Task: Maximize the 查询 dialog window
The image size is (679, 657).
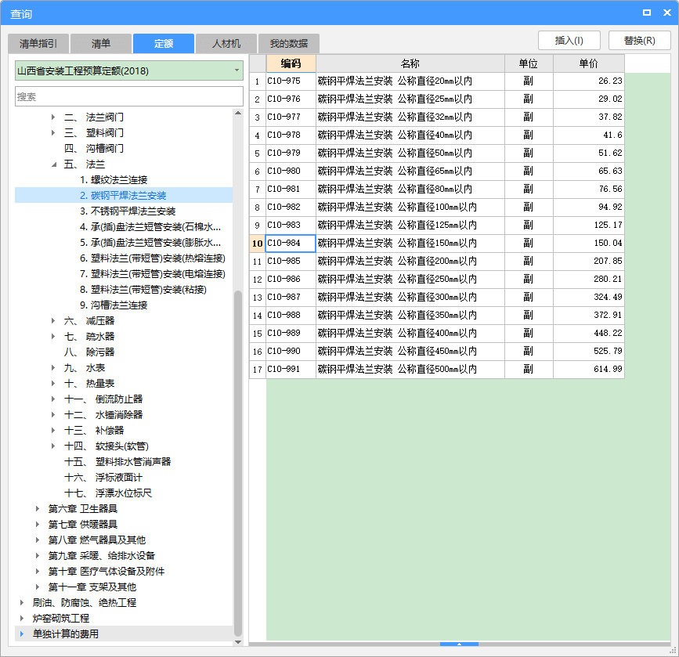Action: (646, 13)
